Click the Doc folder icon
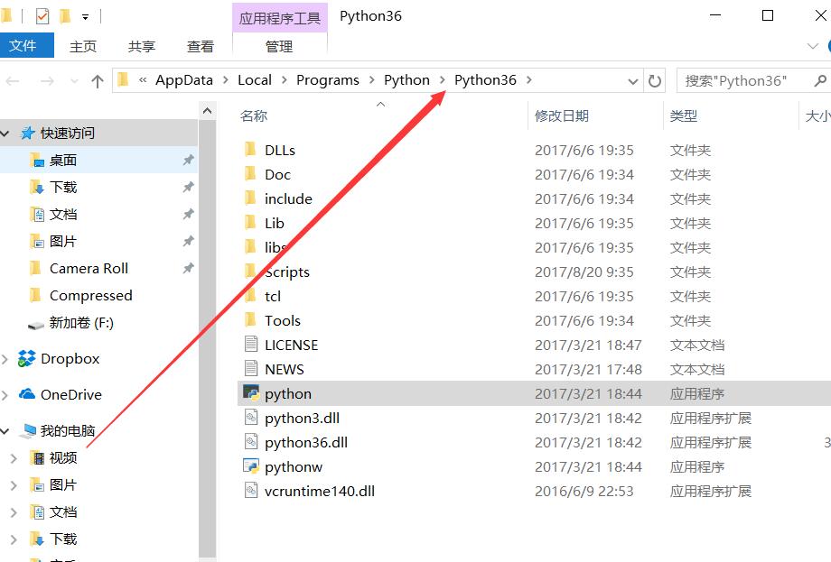 click(251, 174)
